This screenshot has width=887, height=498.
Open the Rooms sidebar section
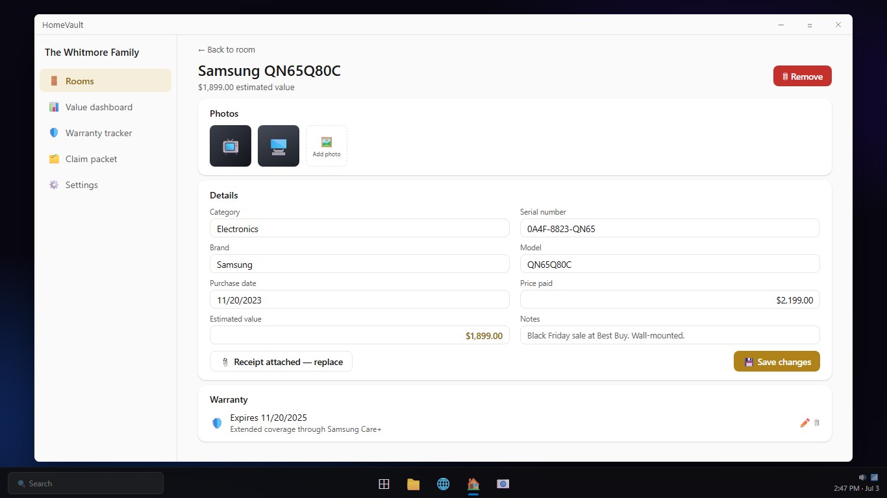click(x=105, y=81)
